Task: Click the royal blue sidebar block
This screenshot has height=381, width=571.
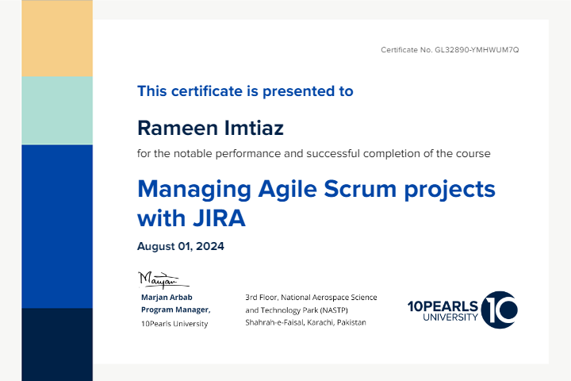Action: tap(57, 226)
